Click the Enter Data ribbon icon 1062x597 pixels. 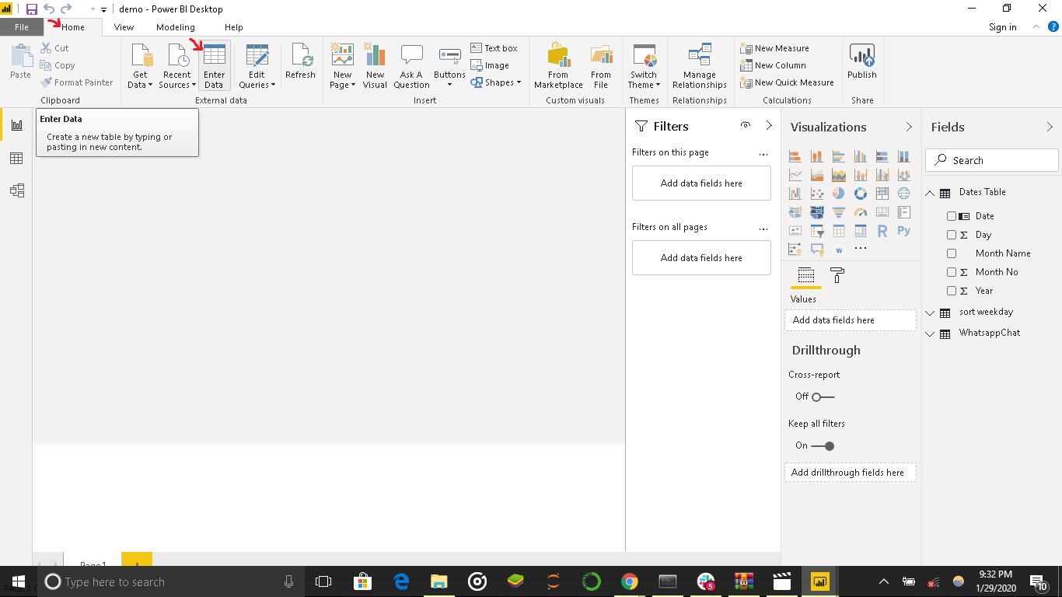click(214, 65)
